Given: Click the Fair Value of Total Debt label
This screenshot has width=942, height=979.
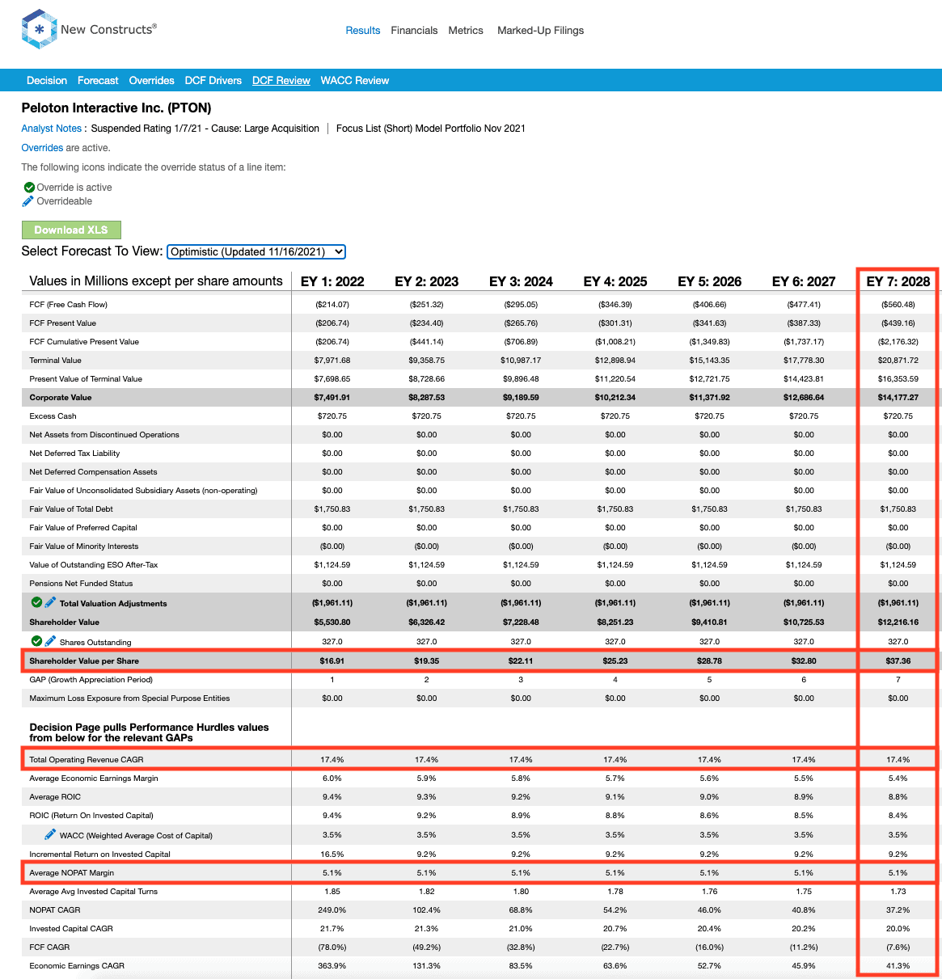Looking at the screenshot, I should click(x=71, y=509).
